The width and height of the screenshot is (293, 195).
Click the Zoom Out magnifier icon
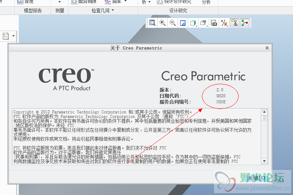click(x=173, y=23)
